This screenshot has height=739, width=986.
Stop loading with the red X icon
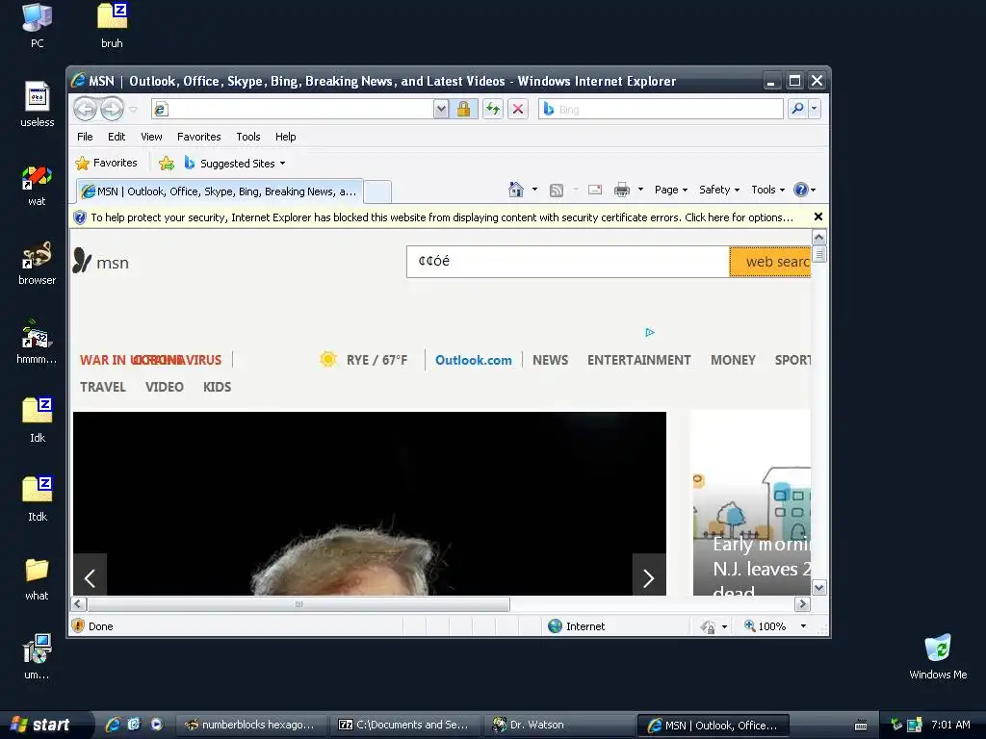pos(517,110)
